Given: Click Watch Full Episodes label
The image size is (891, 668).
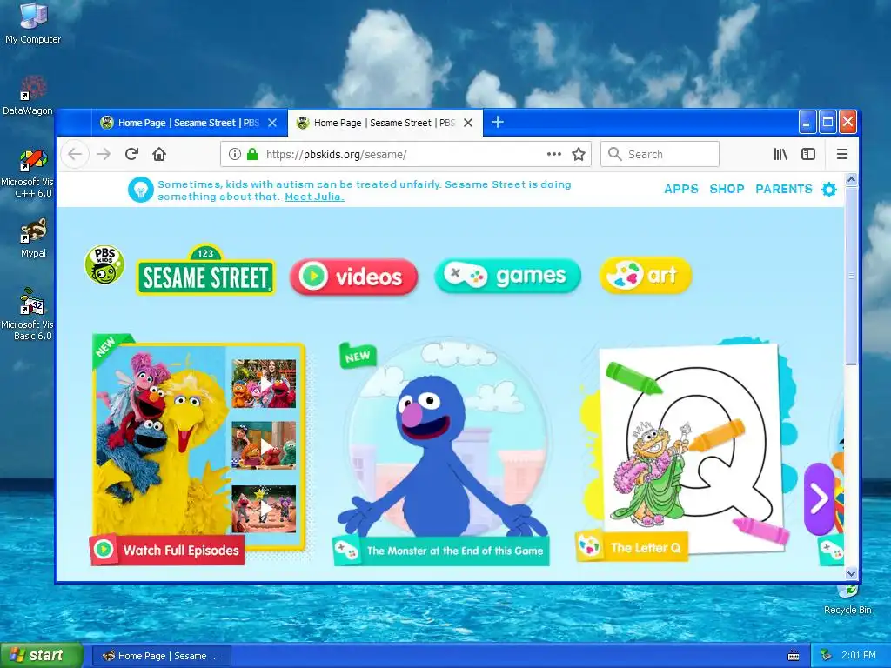Looking at the screenshot, I should (x=167, y=550).
